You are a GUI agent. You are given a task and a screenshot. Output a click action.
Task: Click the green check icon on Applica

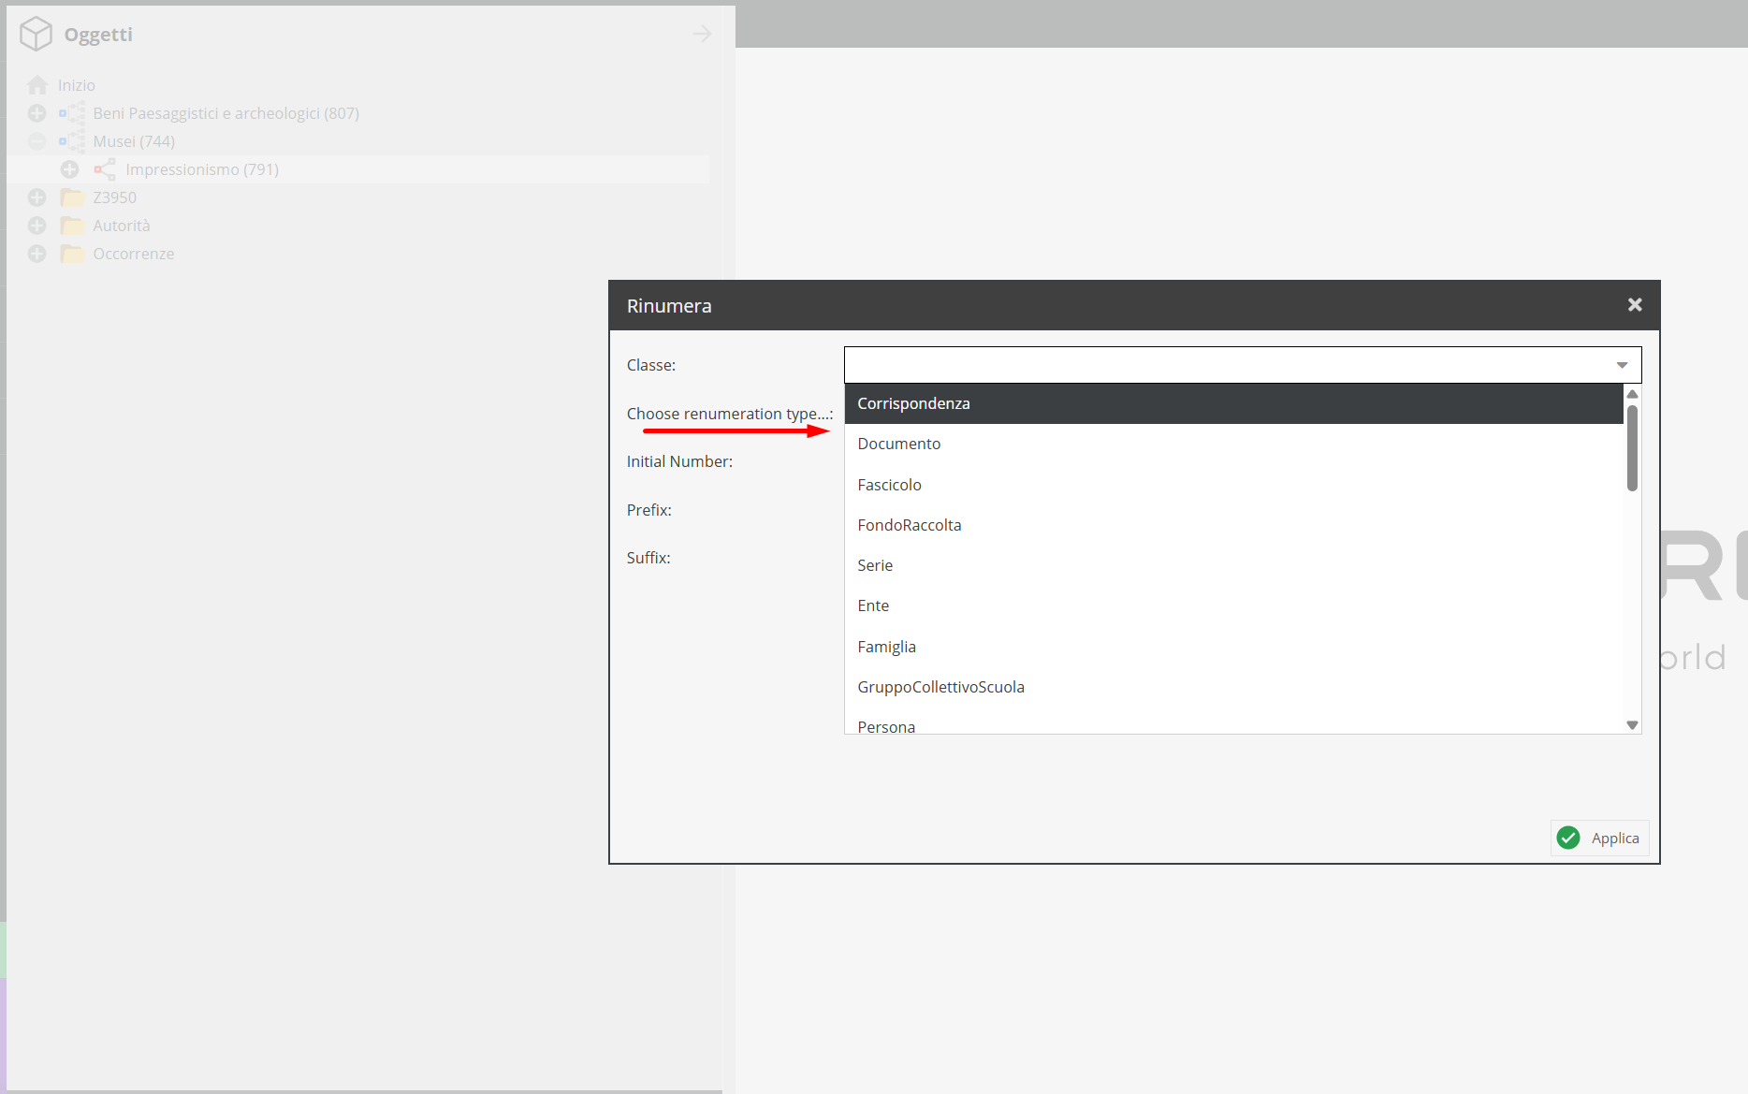pos(1568,838)
